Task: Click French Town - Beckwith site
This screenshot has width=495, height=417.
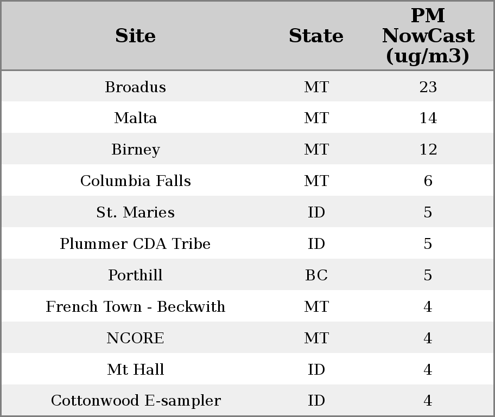Action: click(x=135, y=307)
